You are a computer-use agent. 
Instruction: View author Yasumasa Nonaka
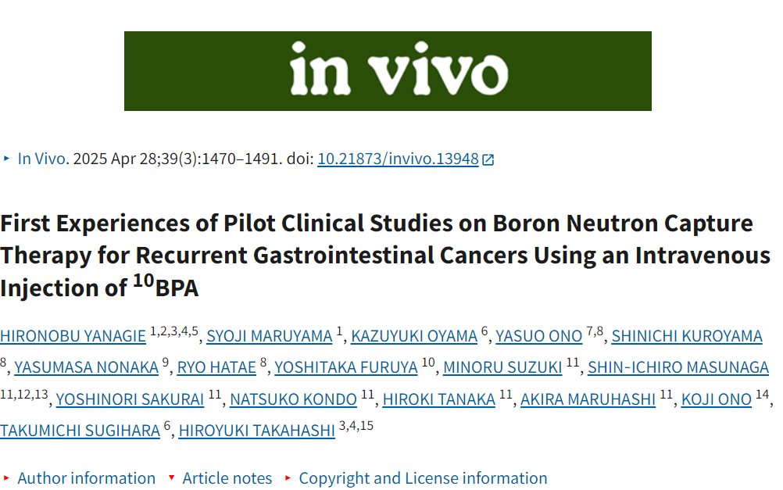point(86,367)
